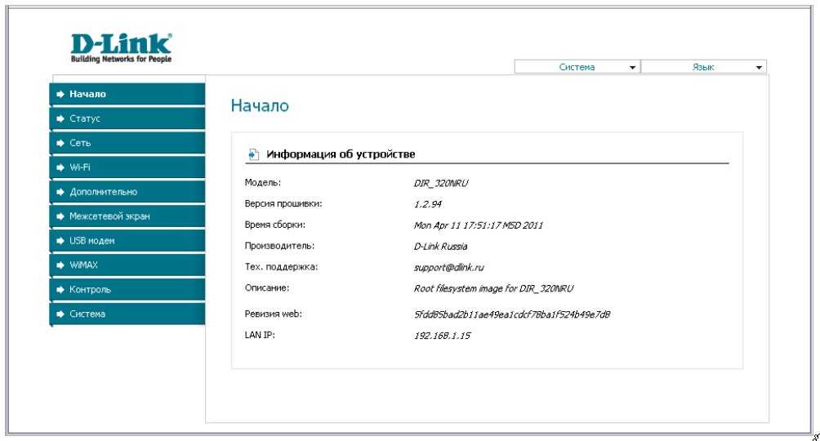Click the web revision hash value
820x441 pixels.
pos(512,314)
